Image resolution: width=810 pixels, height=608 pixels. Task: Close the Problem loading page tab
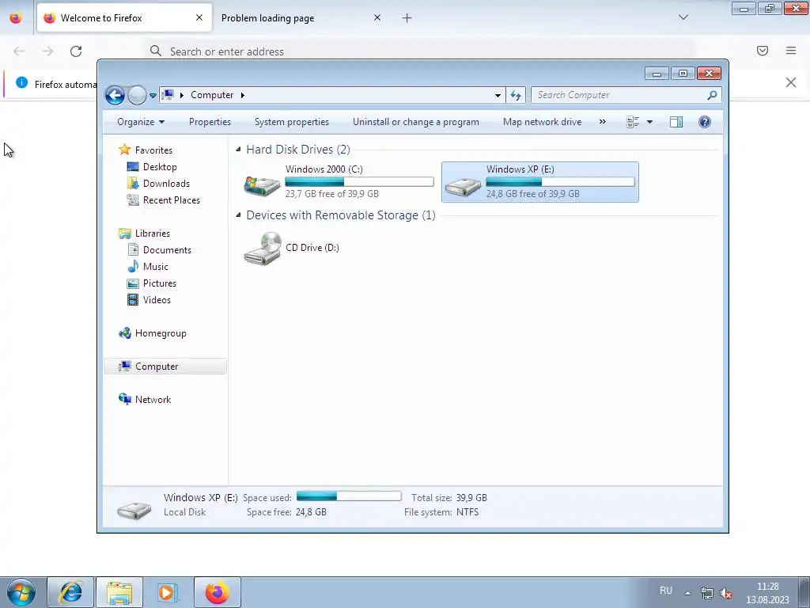[x=377, y=18]
